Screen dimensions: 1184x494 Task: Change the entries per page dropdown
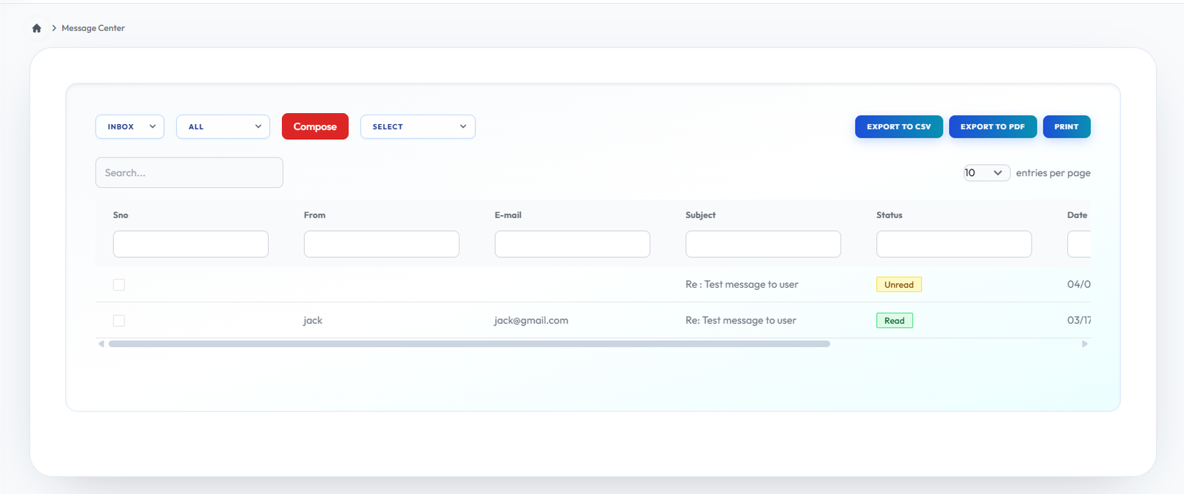(x=986, y=172)
